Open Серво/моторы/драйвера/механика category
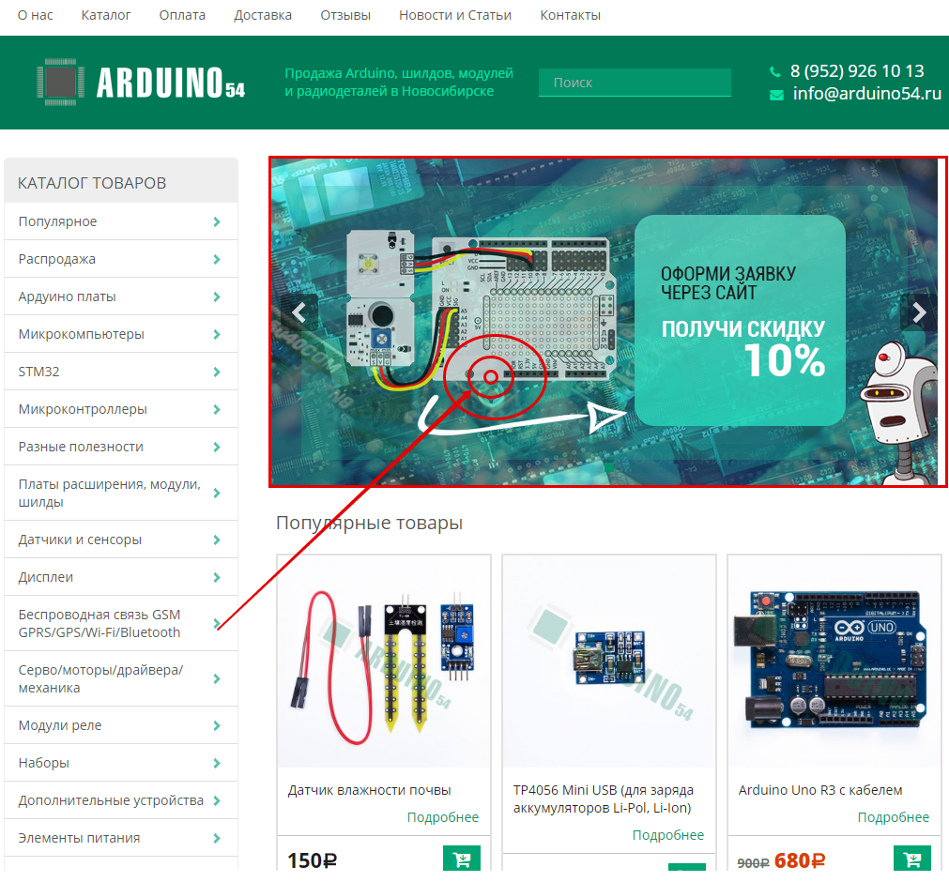Image resolution: width=949 pixels, height=882 pixels. click(x=121, y=678)
